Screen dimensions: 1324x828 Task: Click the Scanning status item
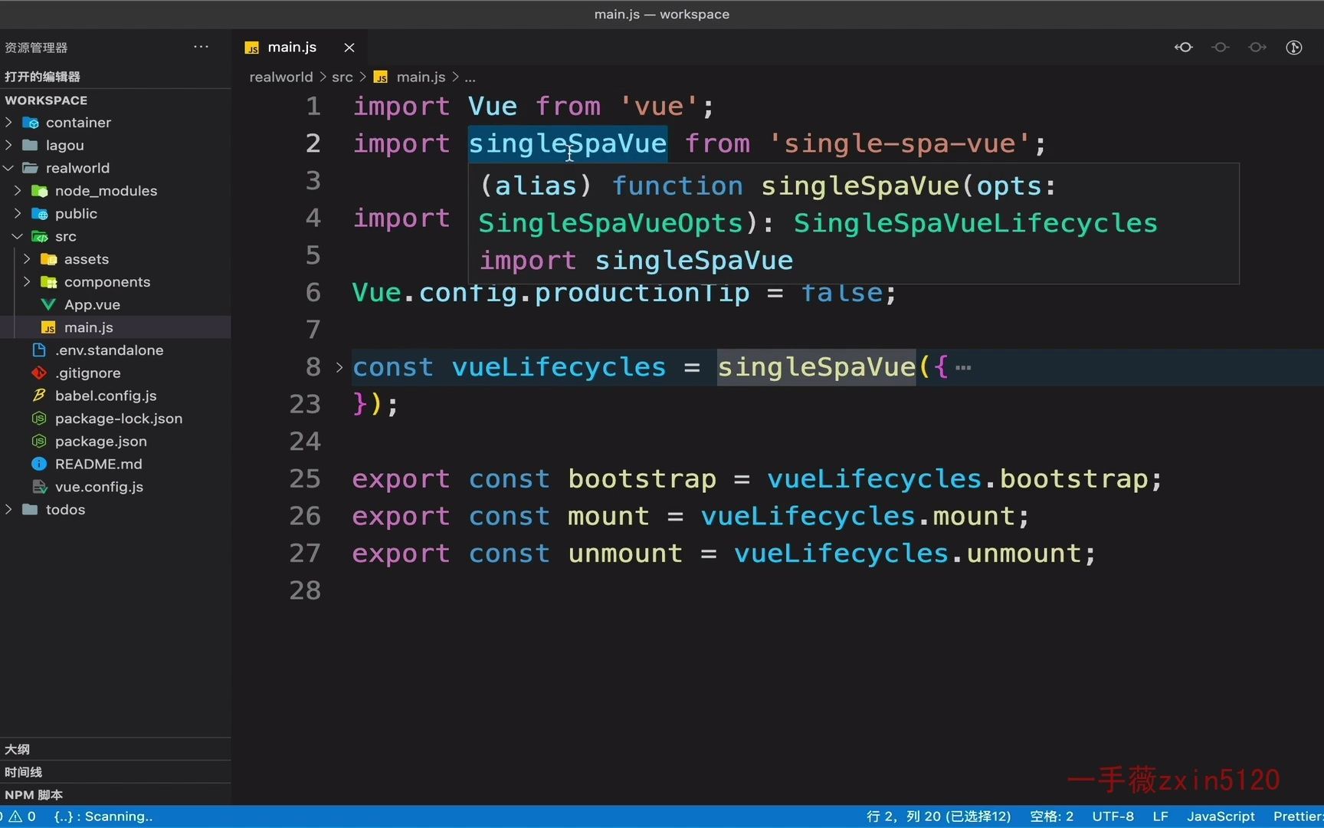tap(103, 816)
